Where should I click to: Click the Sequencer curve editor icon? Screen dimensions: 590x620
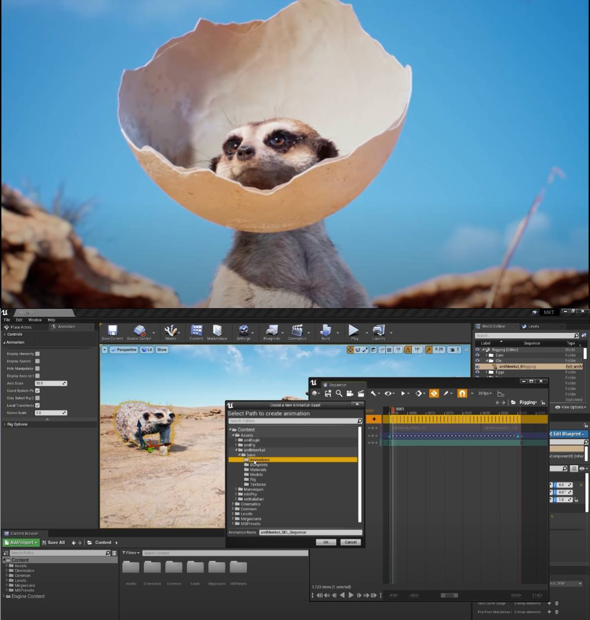tap(501, 393)
